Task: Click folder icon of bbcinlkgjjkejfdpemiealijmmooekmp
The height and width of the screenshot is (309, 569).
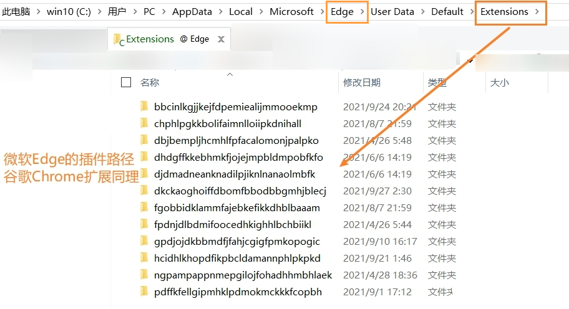Action: coord(144,107)
